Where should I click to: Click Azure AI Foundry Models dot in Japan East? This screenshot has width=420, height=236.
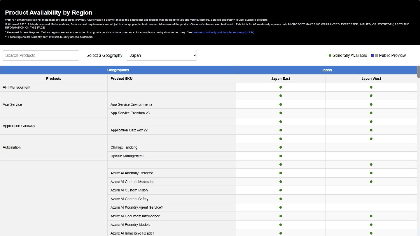[x=281, y=225]
